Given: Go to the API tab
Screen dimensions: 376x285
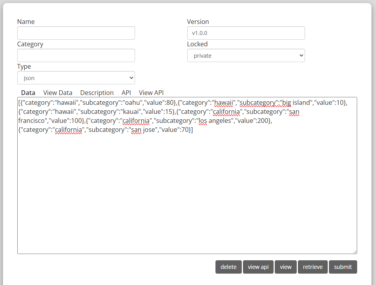Looking at the screenshot, I should tap(126, 93).
